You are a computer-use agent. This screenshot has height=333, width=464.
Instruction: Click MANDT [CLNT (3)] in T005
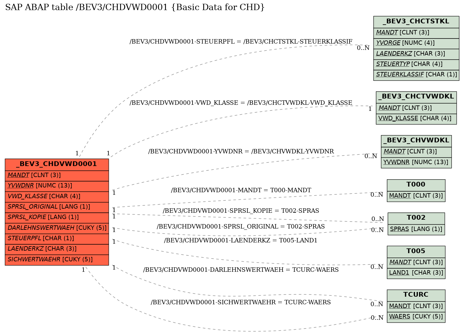point(416,263)
